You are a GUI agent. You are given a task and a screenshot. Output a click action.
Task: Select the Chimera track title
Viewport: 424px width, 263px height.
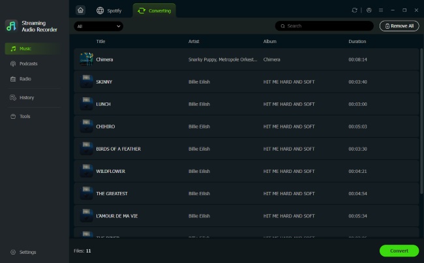pyautogui.click(x=104, y=59)
